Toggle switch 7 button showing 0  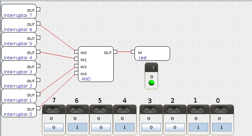pos(54,127)
